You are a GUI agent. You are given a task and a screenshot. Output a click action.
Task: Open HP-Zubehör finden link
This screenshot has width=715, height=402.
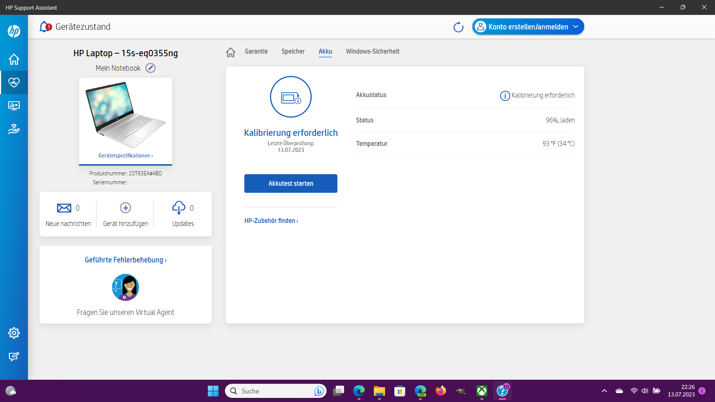(271, 221)
